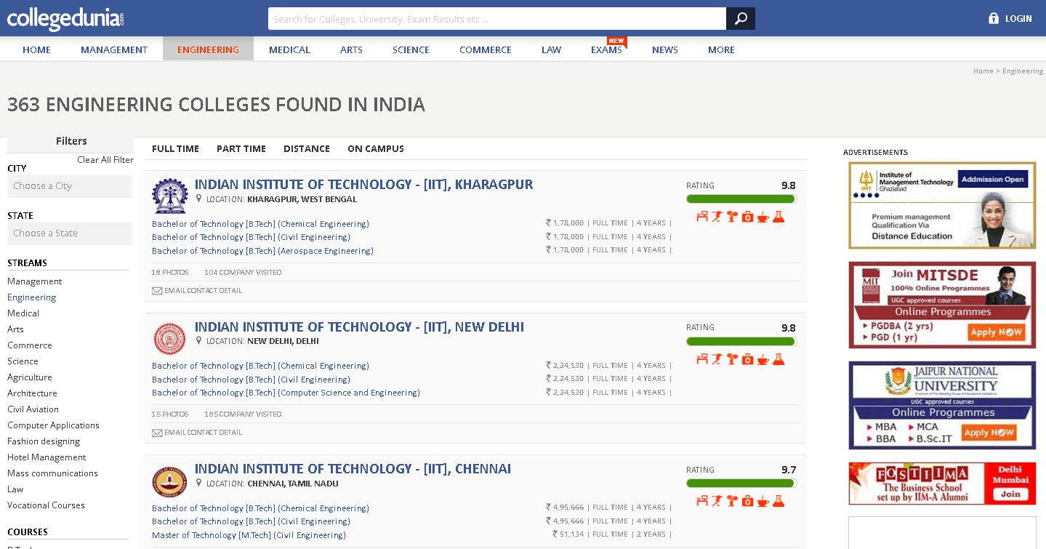Go to the HOME nav item

pos(36,49)
